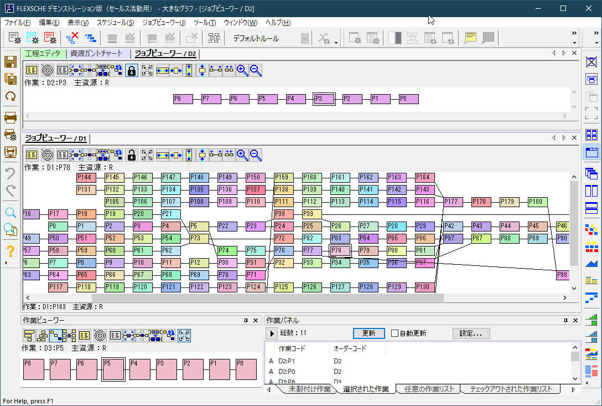Image resolution: width=602 pixels, height=406 pixels.
Task: Open the デフォルトルール rule dropdown
Action: coord(304,38)
